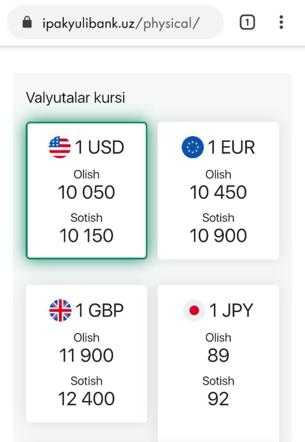
Task: Select the 1 EUR currency card
Action: (218, 190)
